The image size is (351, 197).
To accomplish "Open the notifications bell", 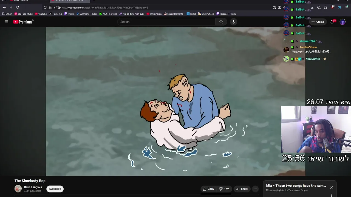I will (x=332, y=22).
